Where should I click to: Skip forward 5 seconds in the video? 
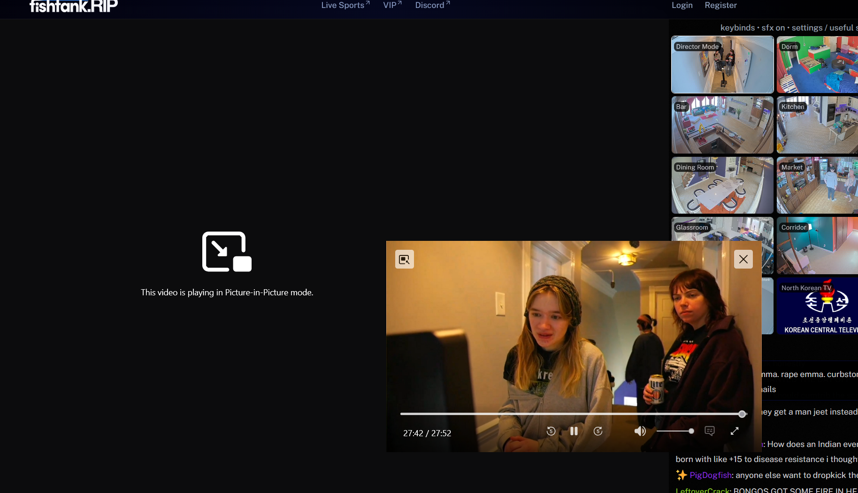coord(598,431)
